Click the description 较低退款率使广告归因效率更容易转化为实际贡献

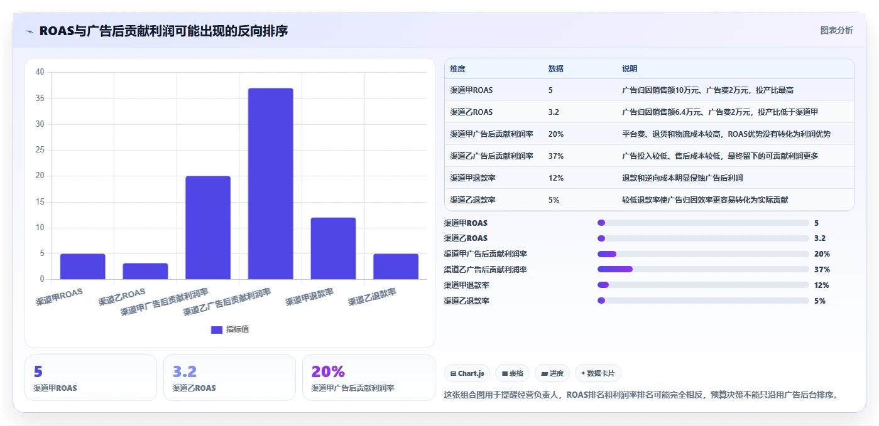(705, 200)
